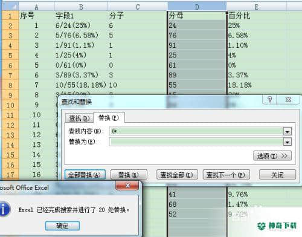Select row 2 header
Screen dimensions: 302x237
tap(10, 25)
